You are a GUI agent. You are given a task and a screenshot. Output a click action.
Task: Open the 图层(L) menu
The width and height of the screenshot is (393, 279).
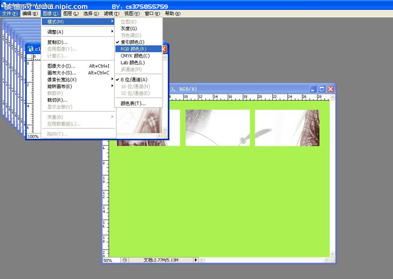[71, 13]
